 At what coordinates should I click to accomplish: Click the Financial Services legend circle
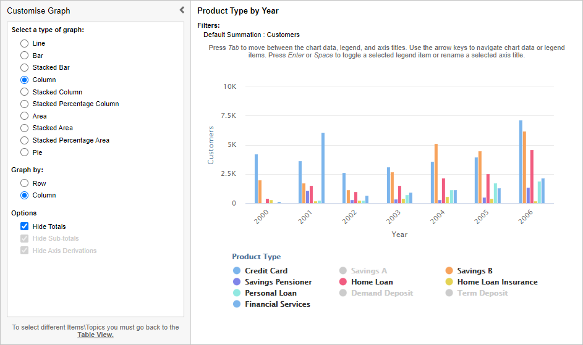(x=237, y=304)
